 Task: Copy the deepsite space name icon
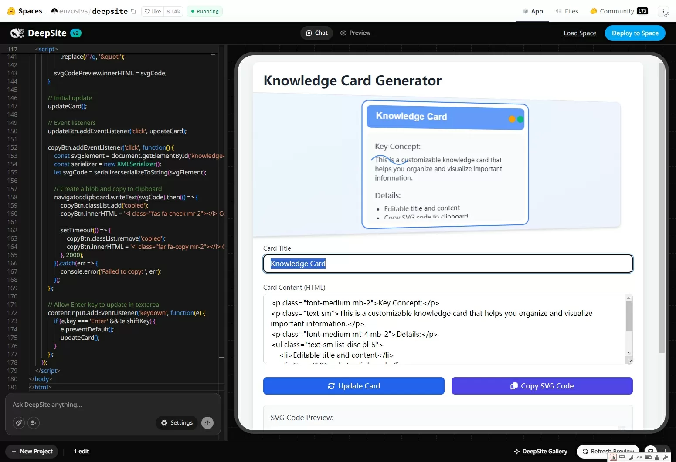[133, 11]
